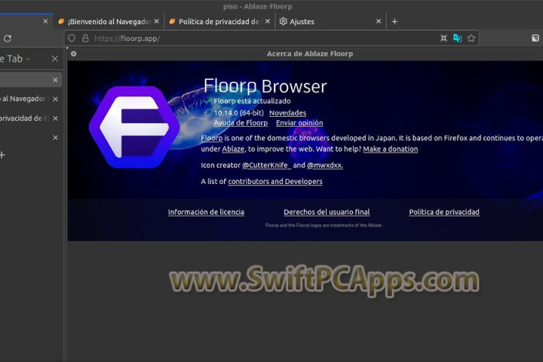
Task: Open the sidebar icon at toolbar right
Action: [535, 38]
